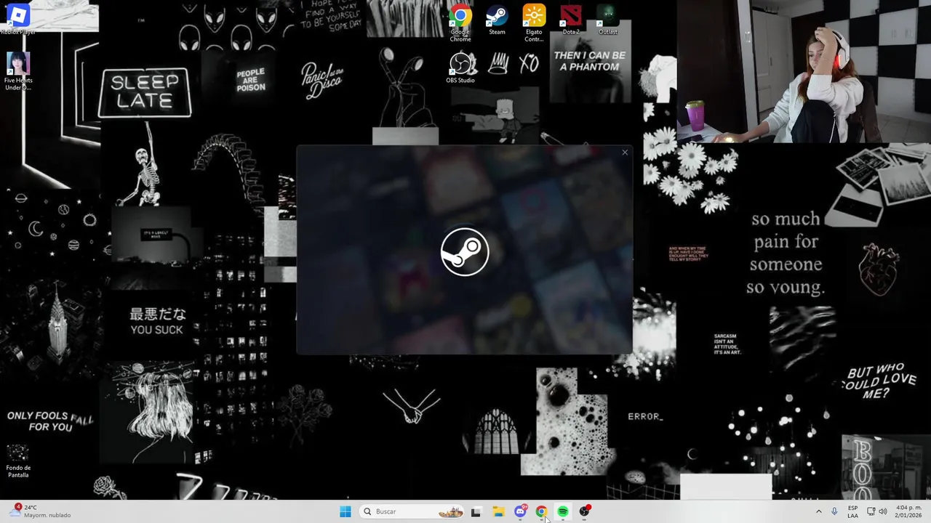Show hidden system tray icons

(x=819, y=511)
